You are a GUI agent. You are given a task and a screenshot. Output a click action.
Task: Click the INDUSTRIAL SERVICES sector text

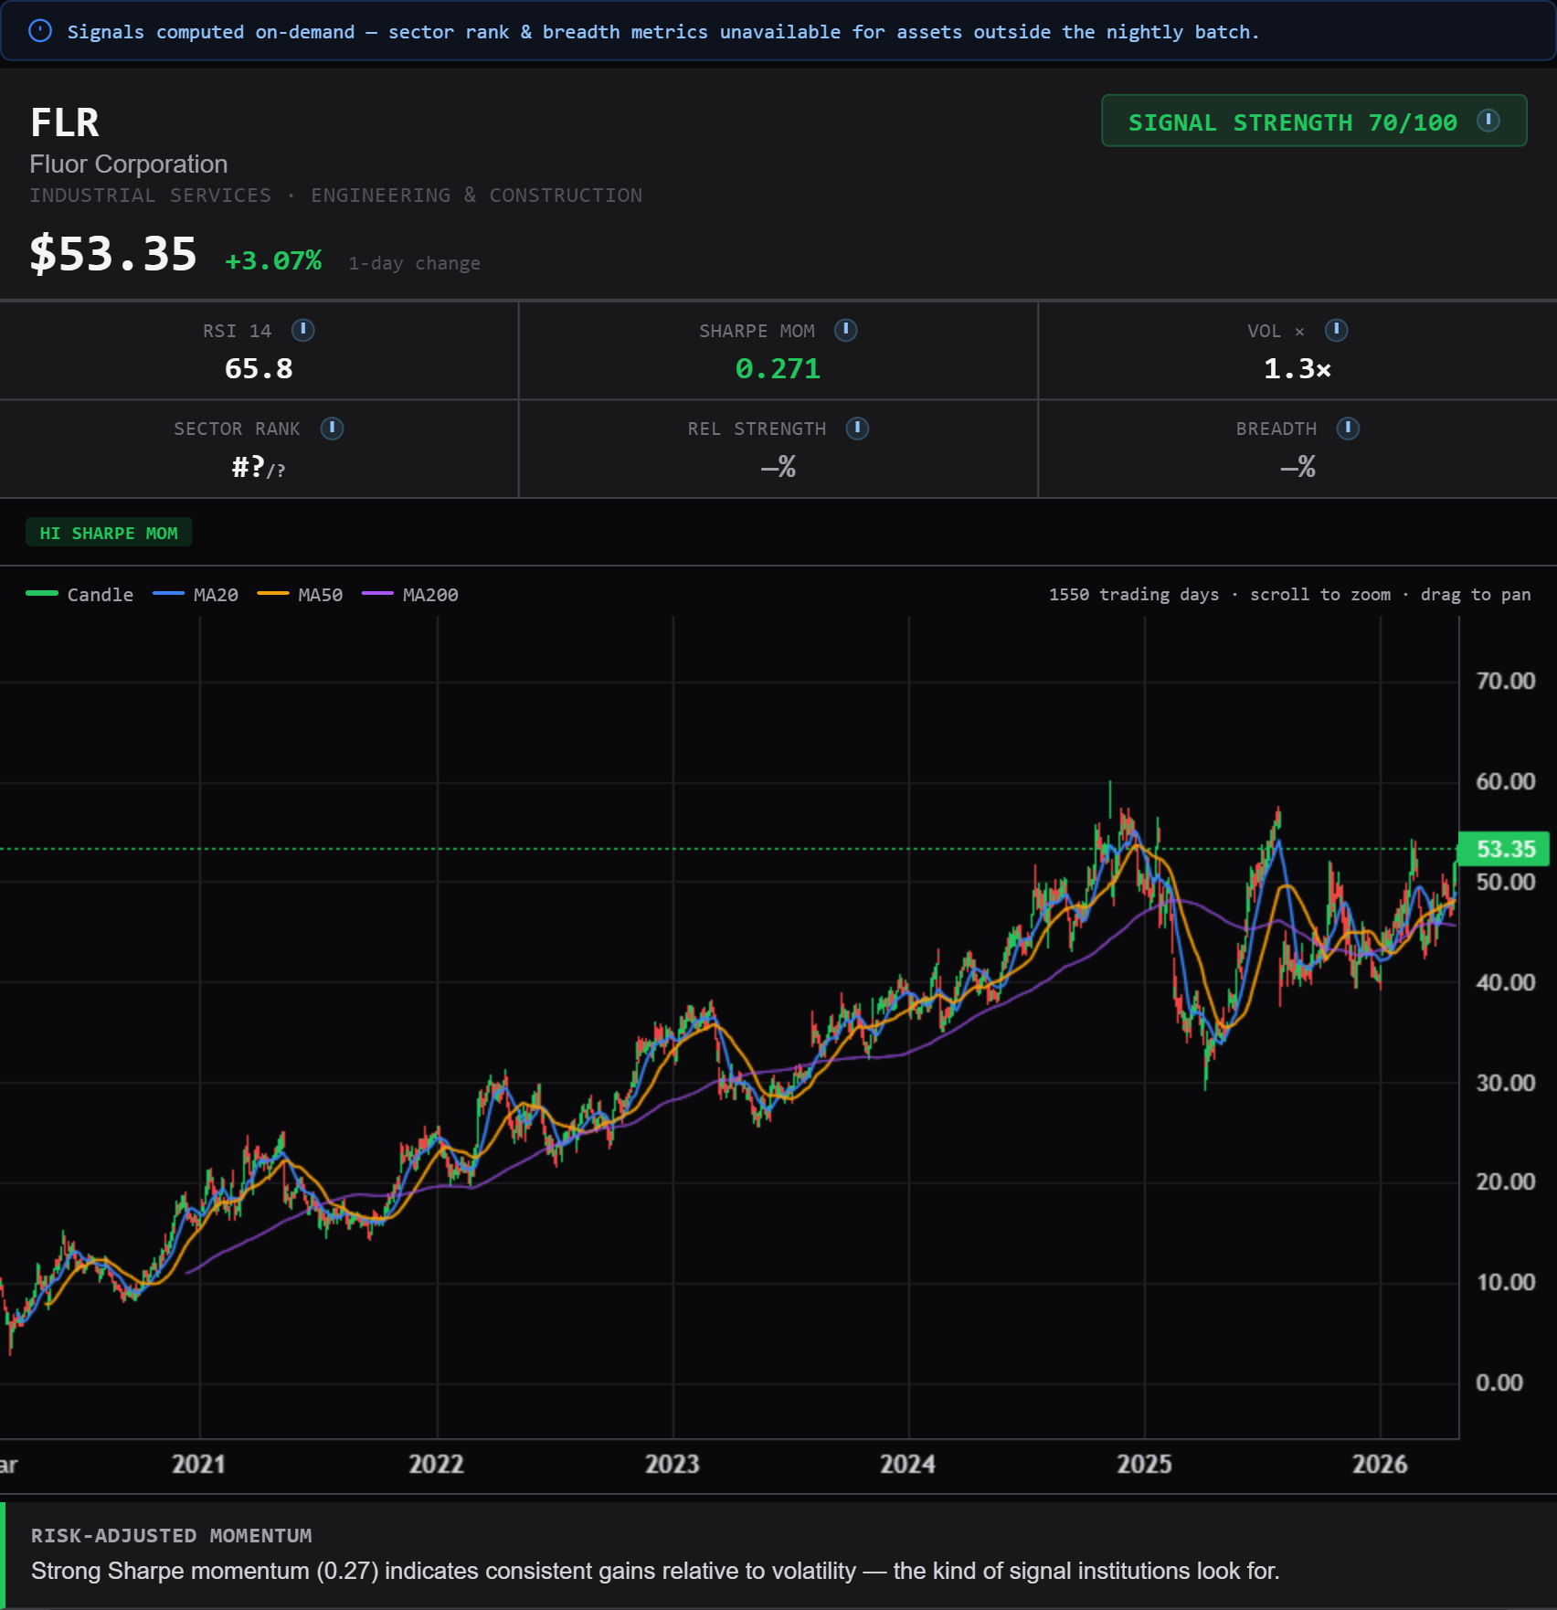[x=150, y=196]
